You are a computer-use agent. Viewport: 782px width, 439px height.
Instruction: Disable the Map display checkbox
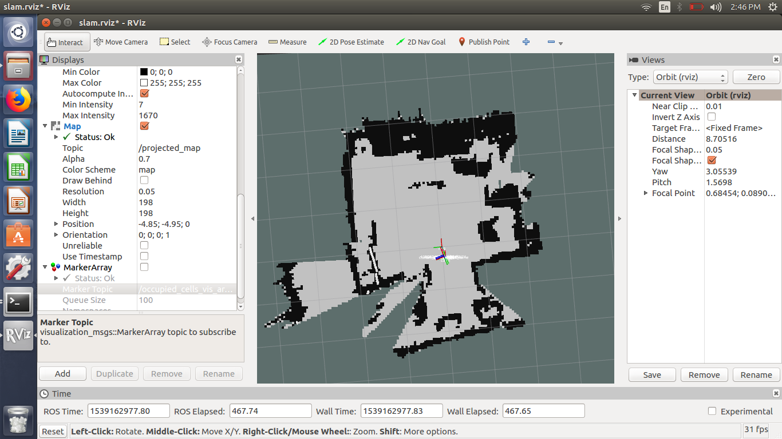click(x=144, y=126)
